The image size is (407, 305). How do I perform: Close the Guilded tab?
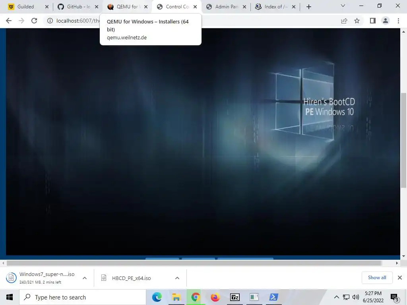coord(47,7)
